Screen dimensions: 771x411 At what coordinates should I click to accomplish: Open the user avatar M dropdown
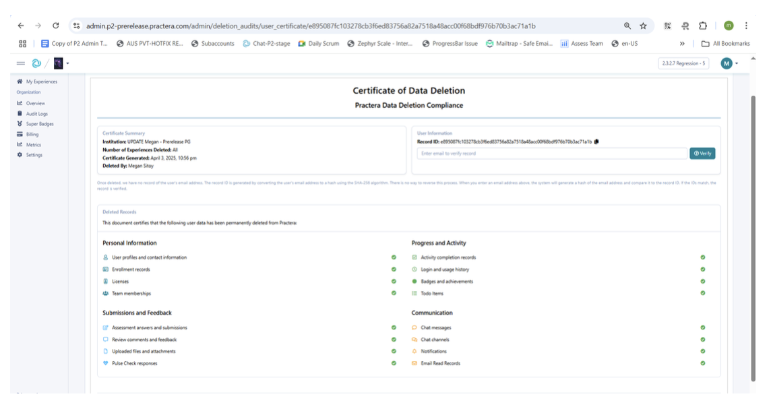point(729,63)
